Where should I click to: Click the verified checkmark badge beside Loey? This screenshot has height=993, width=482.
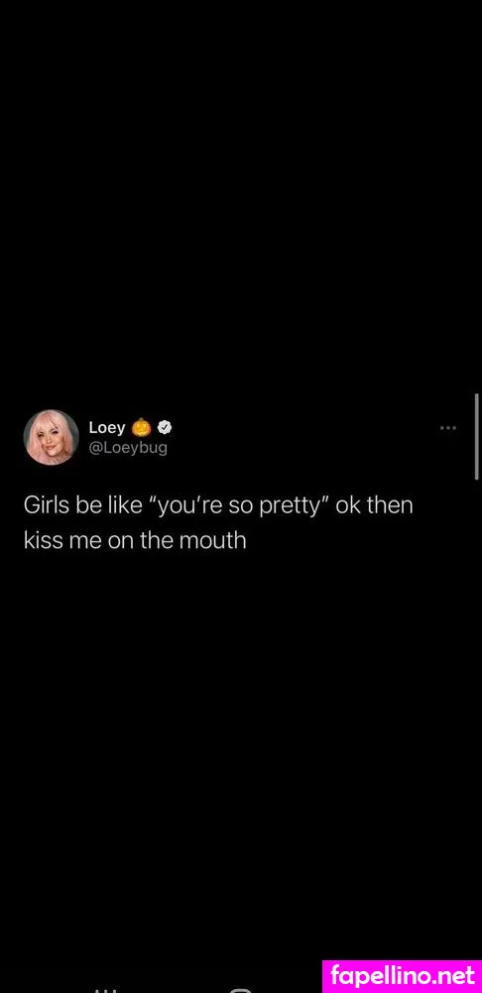pos(165,428)
